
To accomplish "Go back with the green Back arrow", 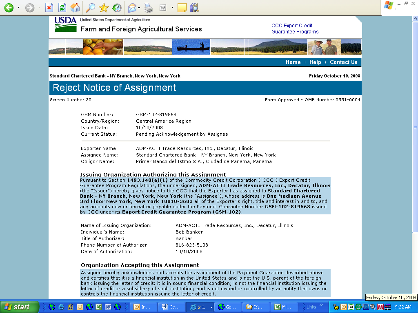I will click(9, 8).
